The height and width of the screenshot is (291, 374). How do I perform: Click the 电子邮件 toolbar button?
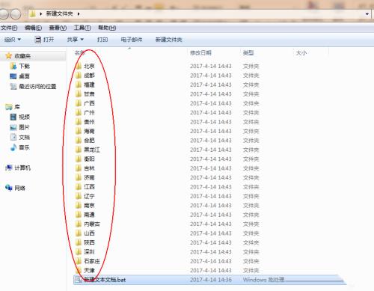point(132,40)
